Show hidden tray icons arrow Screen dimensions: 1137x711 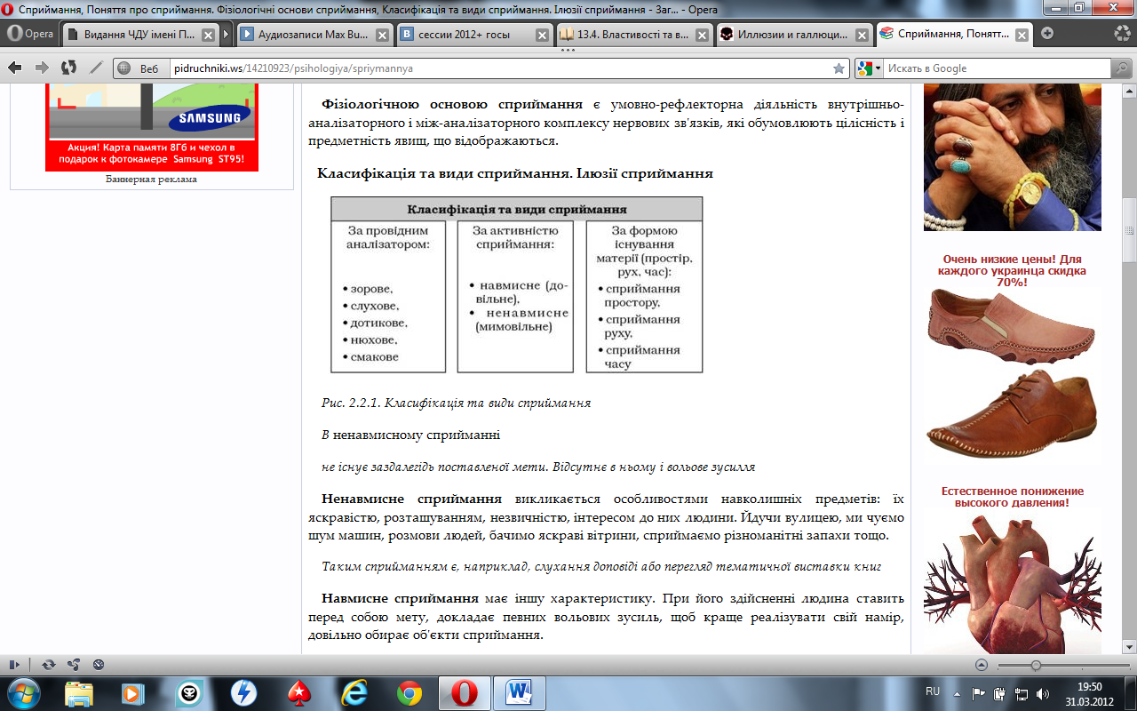958,692
